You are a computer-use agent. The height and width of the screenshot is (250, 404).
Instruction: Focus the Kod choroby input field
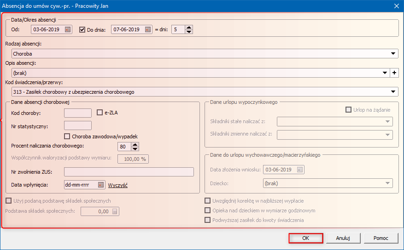(78, 113)
